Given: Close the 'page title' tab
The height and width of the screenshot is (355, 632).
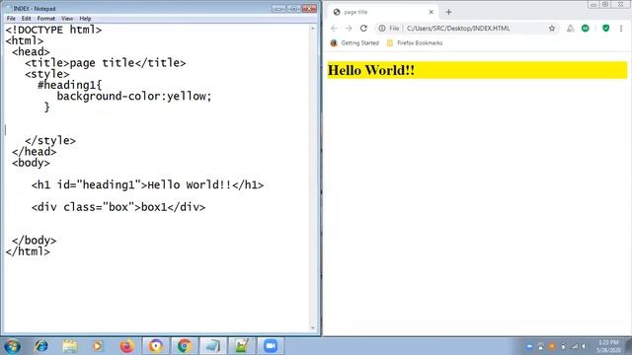Looking at the screenshot, I should (431, 12).
